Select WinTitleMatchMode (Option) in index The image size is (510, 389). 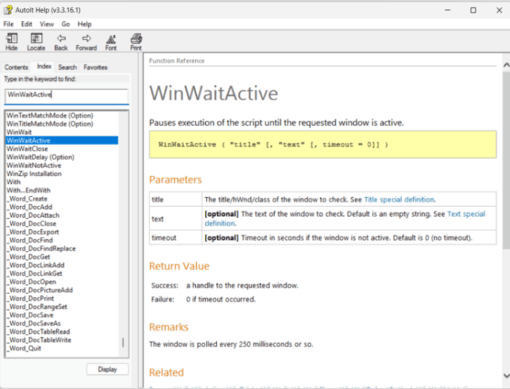tap(50, 124)
